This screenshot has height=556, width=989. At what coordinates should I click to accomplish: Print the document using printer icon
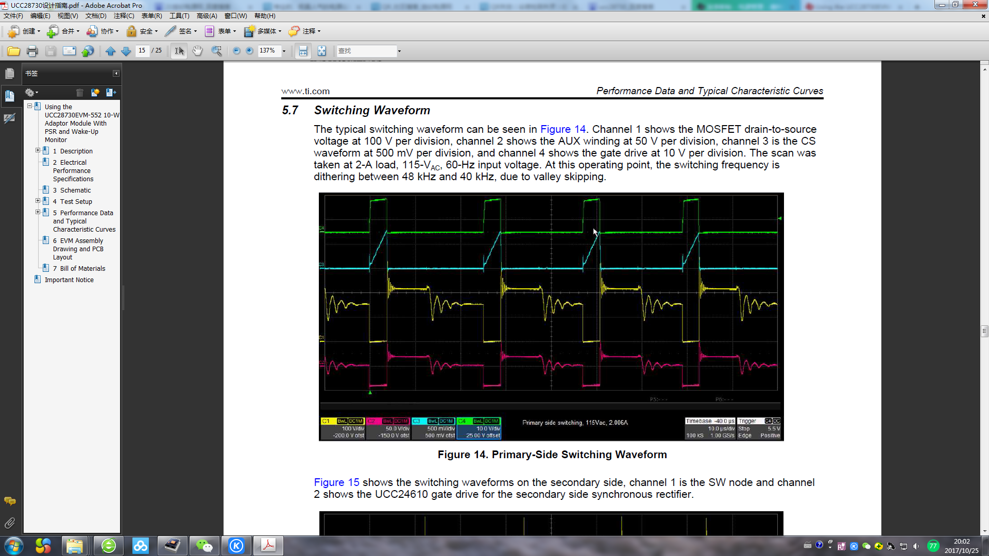pos(32,50)
